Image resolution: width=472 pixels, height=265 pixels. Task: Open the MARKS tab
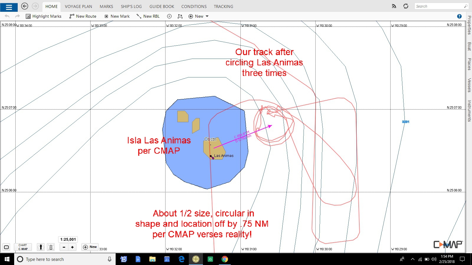106,6
